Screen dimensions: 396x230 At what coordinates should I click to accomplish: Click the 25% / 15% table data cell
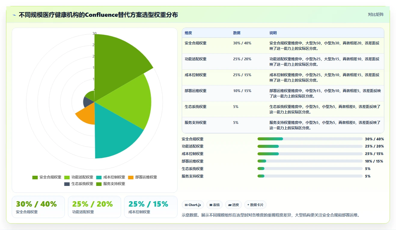(242, 75)
